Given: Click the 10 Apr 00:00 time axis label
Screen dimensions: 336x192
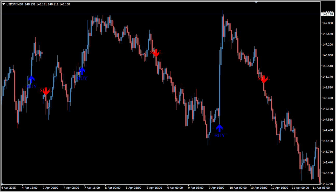Looking at the screenshot, I should pyautogui.click(x=239, y=188).
